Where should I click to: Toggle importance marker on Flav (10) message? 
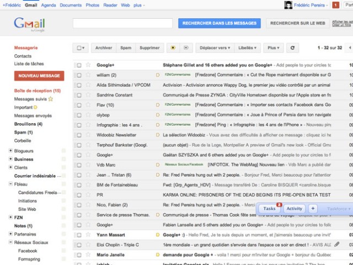coord(158,105)
